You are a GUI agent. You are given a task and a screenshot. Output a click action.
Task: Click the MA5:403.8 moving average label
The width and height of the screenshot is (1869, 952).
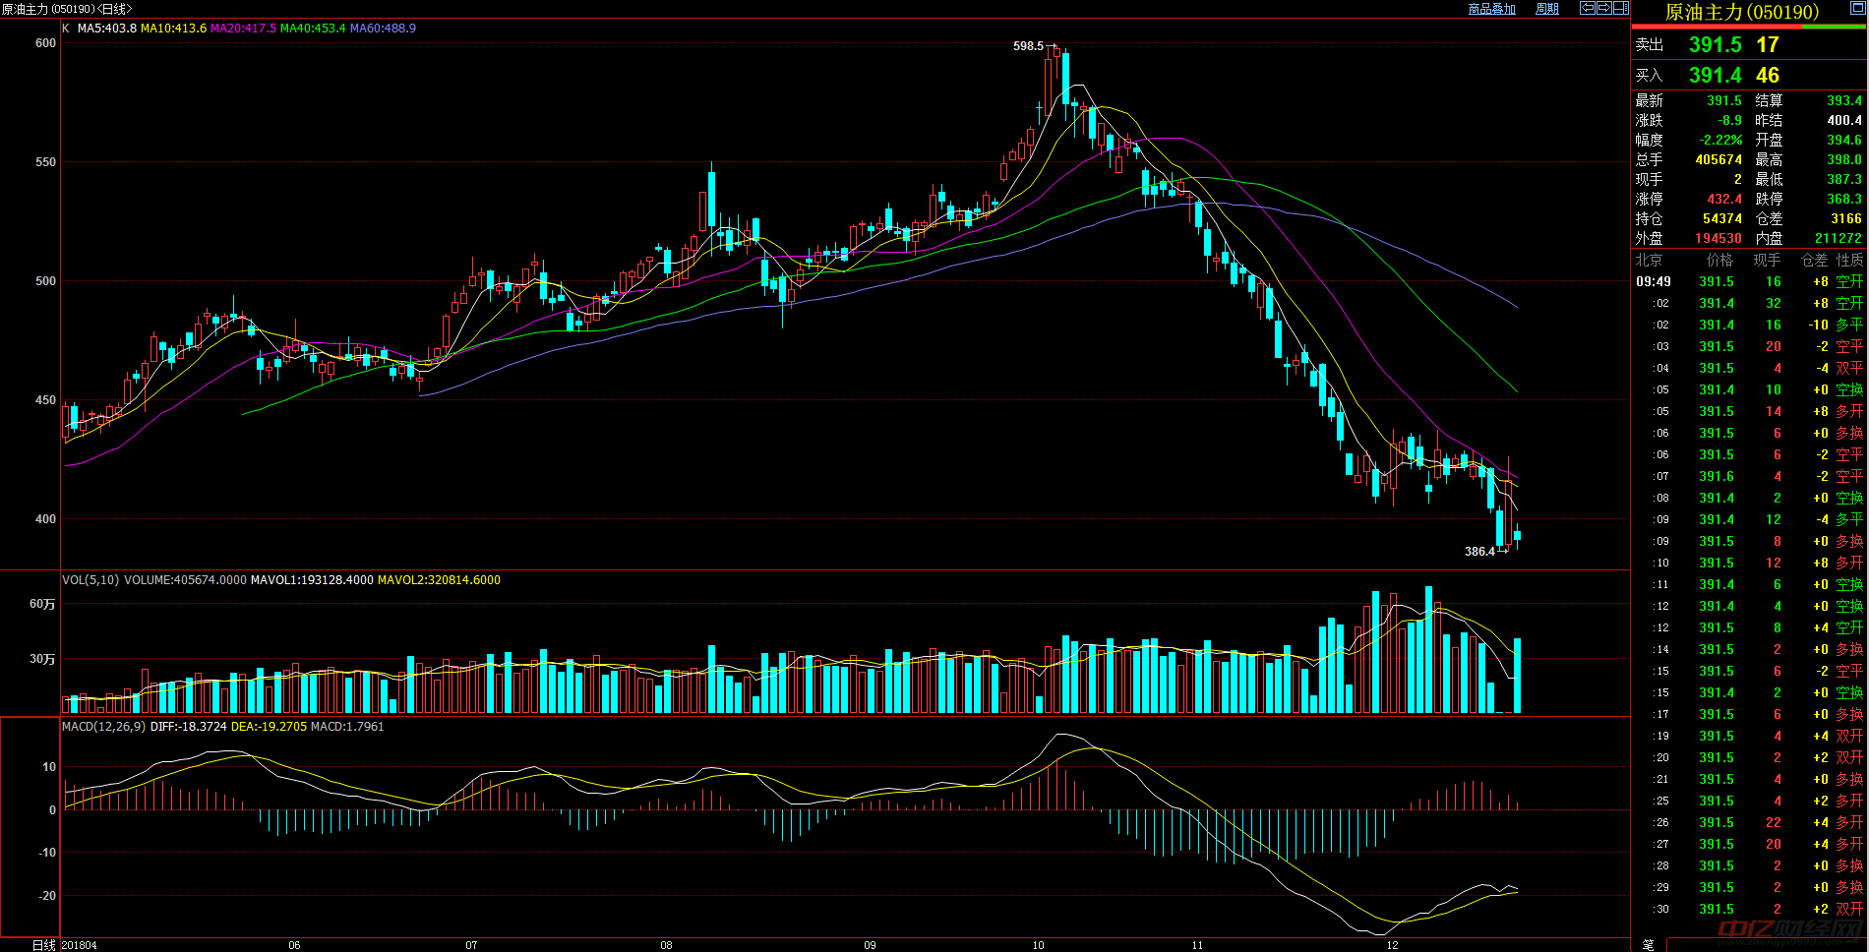[106, 29]
